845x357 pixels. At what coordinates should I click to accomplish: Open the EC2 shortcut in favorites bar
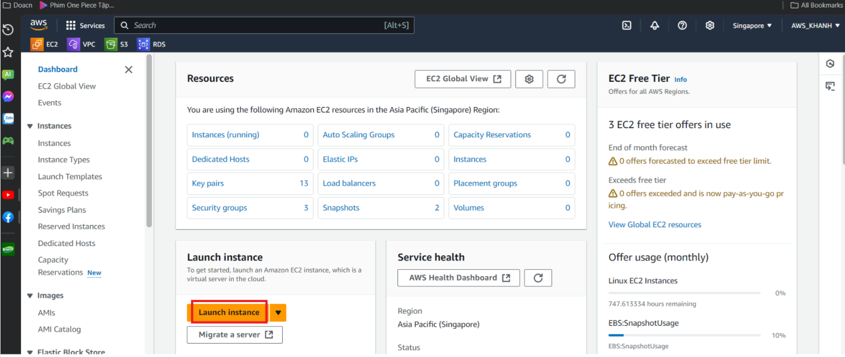point(45,44)
